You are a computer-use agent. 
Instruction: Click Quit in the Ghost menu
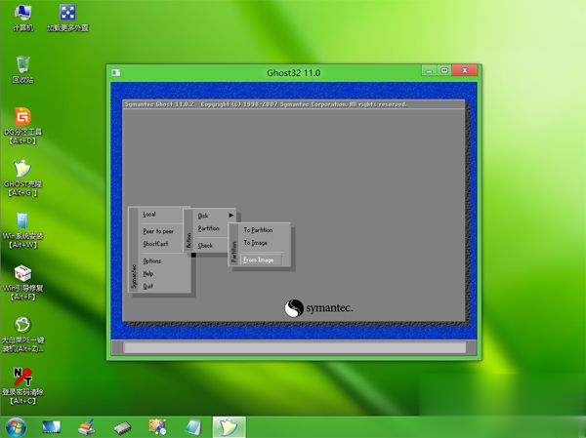(148, 286)
